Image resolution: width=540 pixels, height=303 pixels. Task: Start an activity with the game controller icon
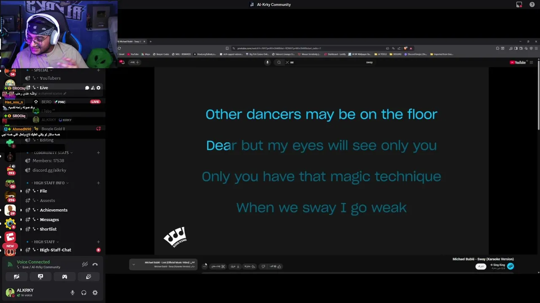click(x=65, y=276)
